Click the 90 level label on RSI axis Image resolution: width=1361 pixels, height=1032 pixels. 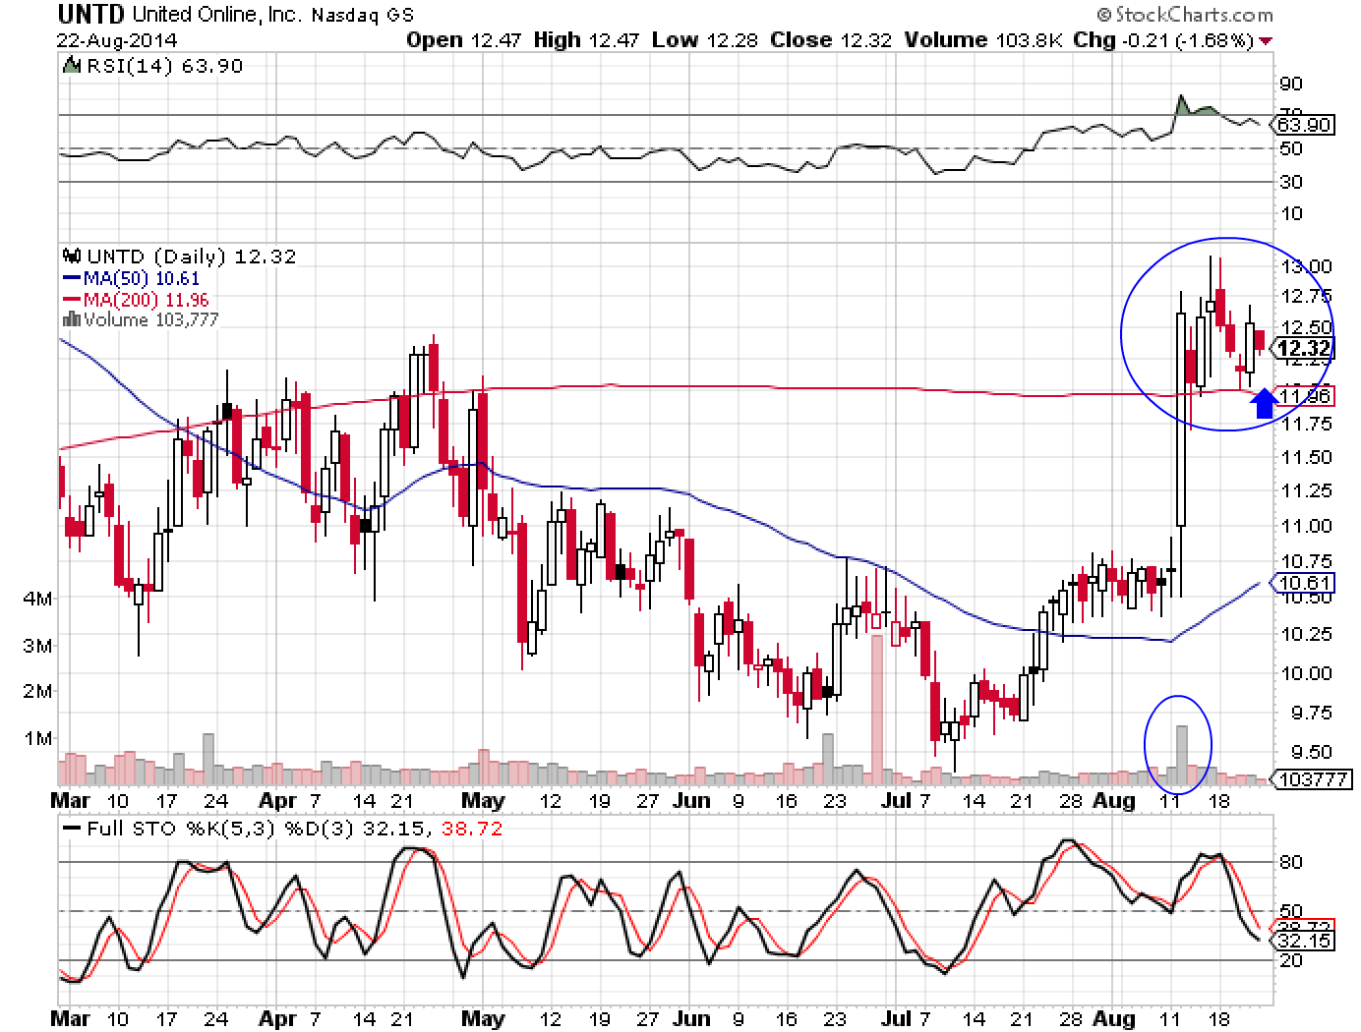tap(1291, 85)
